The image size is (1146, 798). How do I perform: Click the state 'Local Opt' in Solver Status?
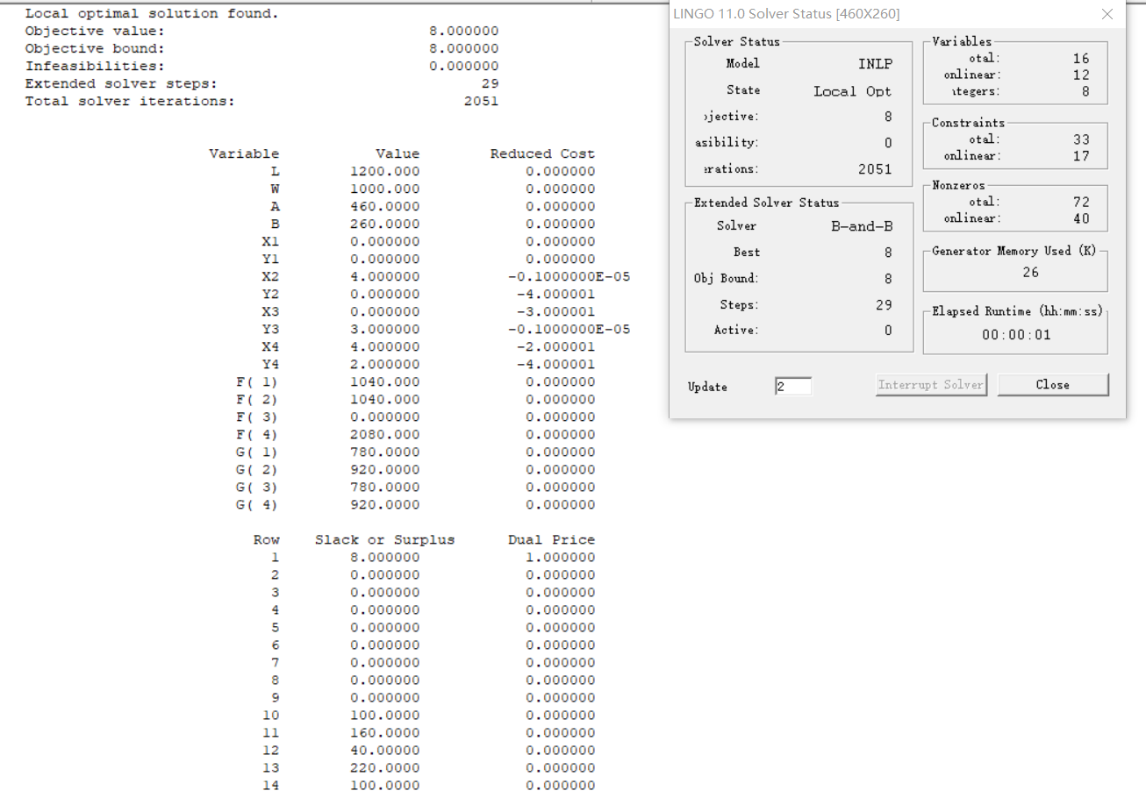coord(852,91)
